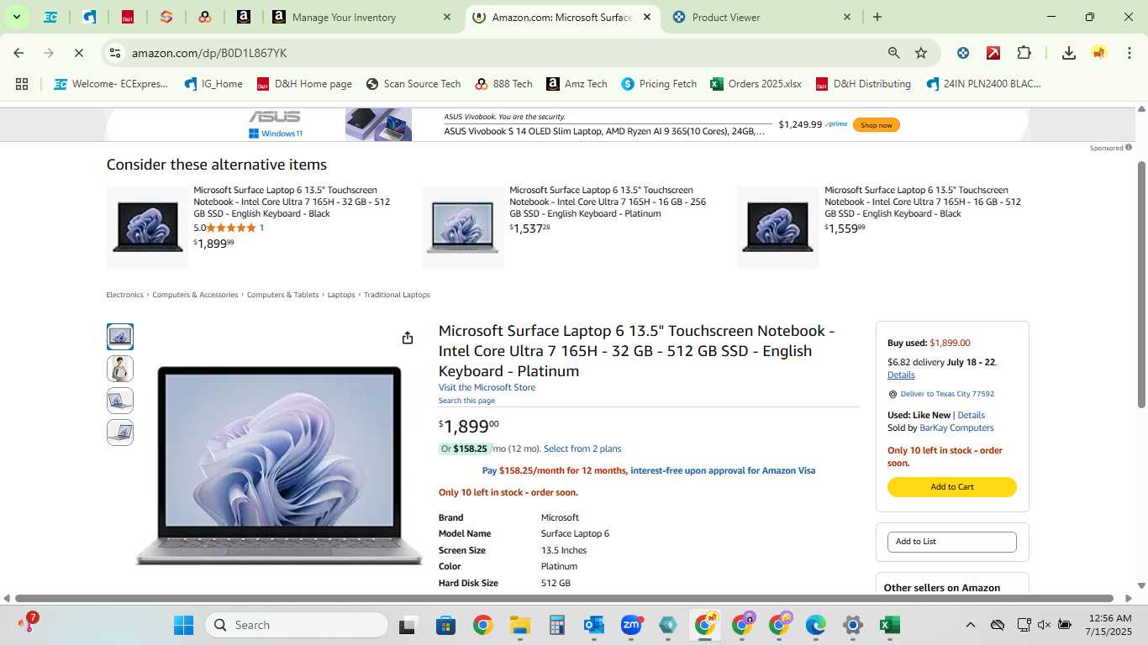
Task: Switch to the pinned EC tab
Action: pos(50,17)
